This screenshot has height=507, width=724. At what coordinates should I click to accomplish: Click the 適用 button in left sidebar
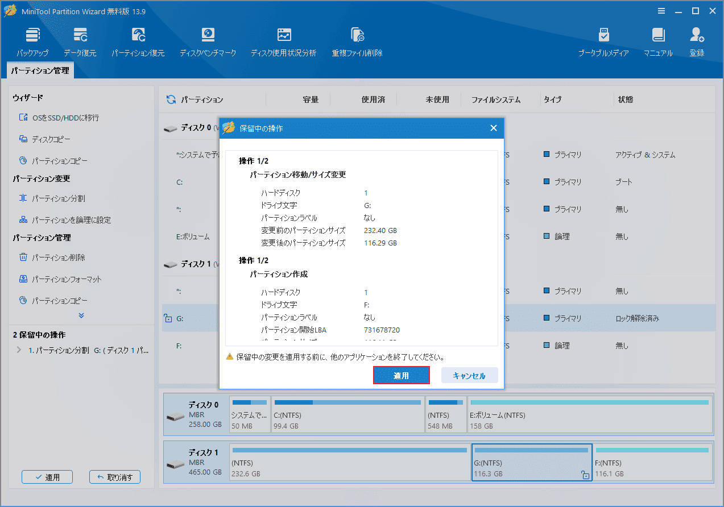(x=47, y=477)
